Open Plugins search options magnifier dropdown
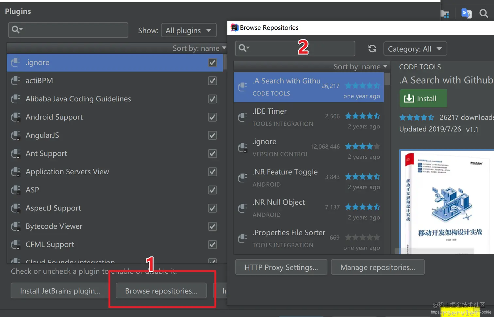 [17, 30]
